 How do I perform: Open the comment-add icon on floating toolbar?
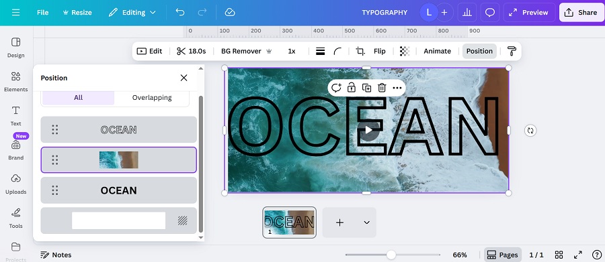pyautogui.click(x=336, y=88)
